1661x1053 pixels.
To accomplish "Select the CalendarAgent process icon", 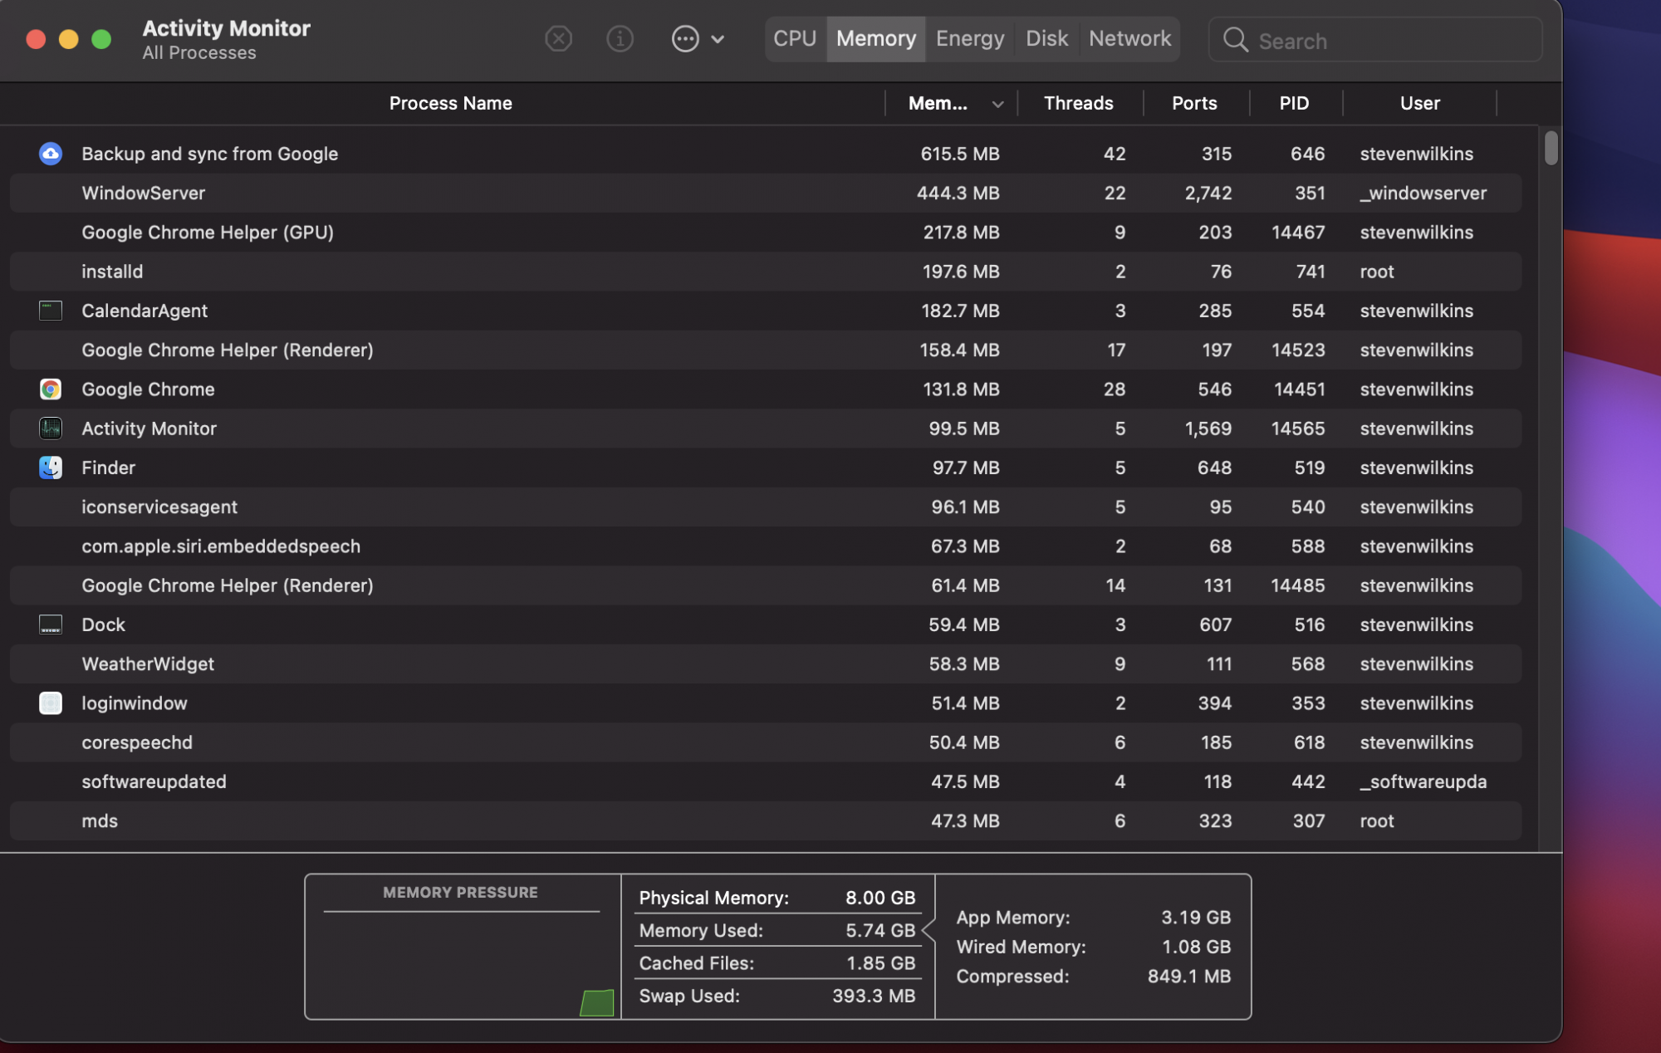I will click(x=51, y=311).
